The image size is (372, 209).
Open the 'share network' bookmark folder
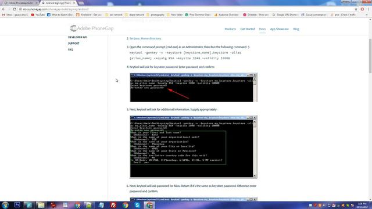pyautogui.click(x=134, y=15)
